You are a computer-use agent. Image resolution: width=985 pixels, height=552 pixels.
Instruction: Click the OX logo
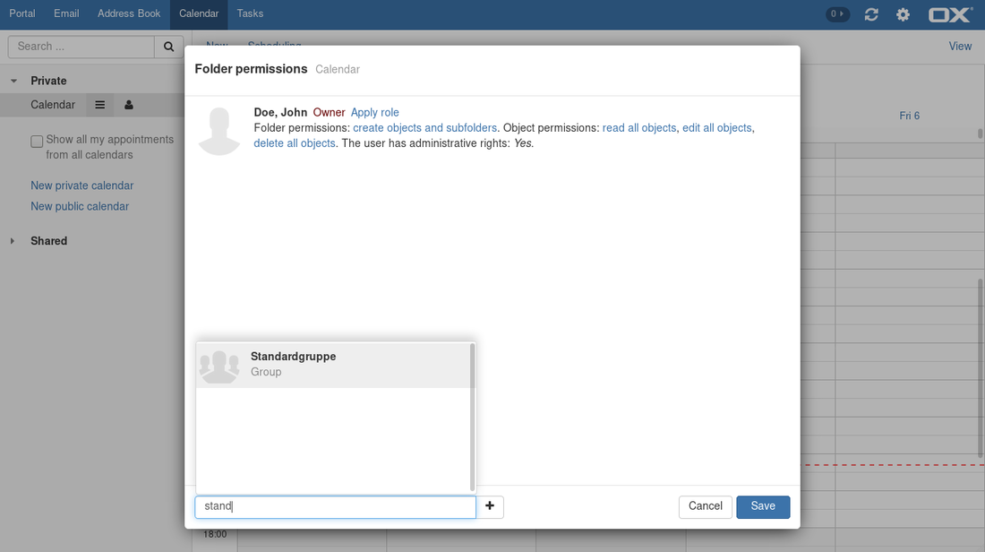tap(950, 14)
